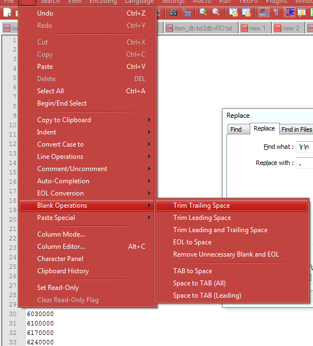Click the New file toolbar icon
313x346 pixels.
click(x=7, y=12)
